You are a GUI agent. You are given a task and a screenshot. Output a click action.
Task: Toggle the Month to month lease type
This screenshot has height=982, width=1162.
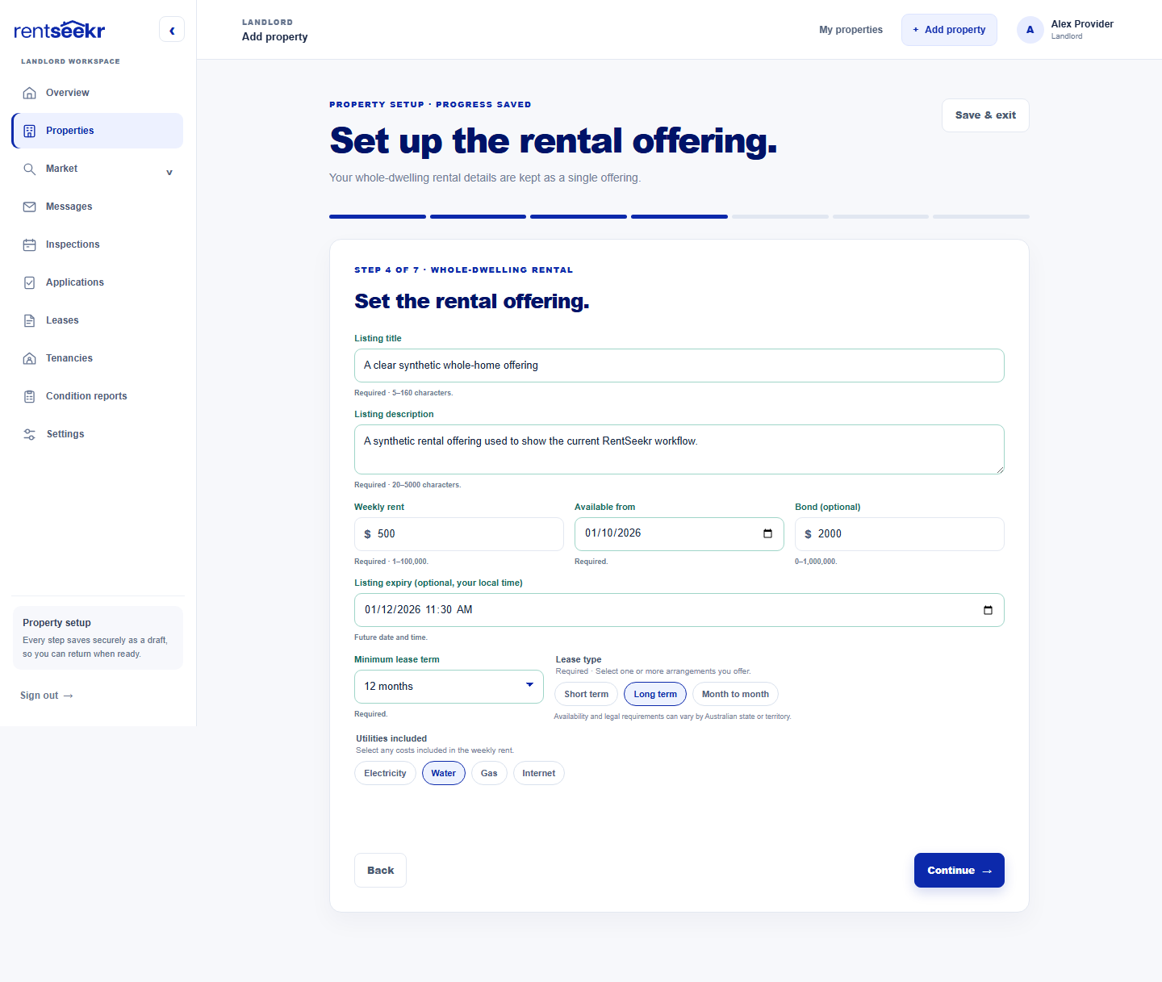(x=735, y=694)
